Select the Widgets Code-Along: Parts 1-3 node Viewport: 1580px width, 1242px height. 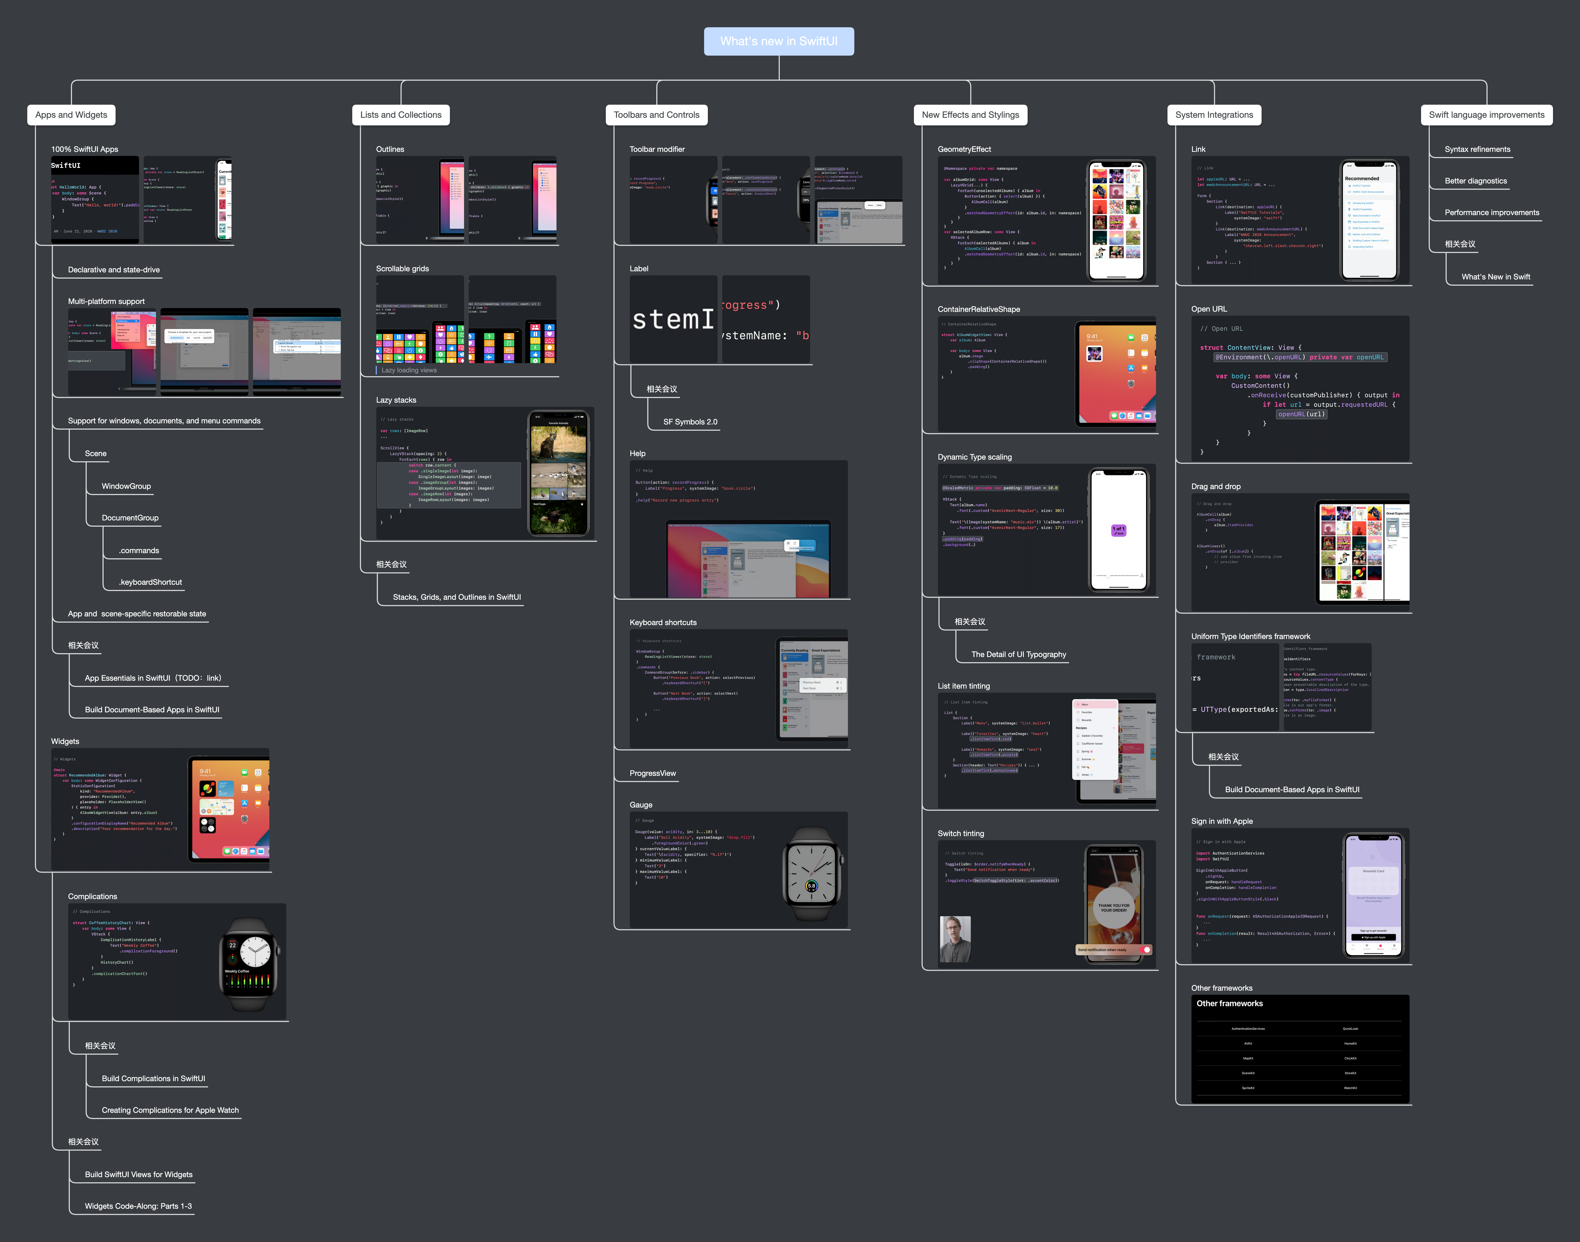[x=138, y=1206]
